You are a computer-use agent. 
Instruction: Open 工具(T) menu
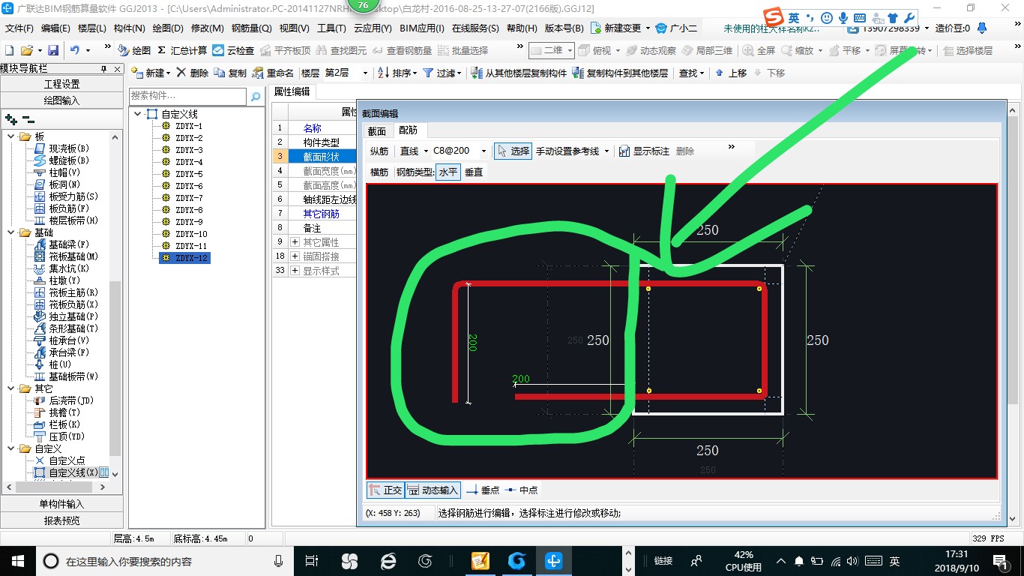pyautogui.click(x=331, y=28)
